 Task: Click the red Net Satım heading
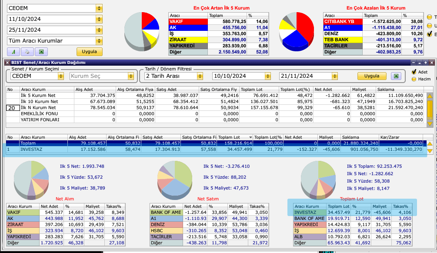tap(208, 199)
